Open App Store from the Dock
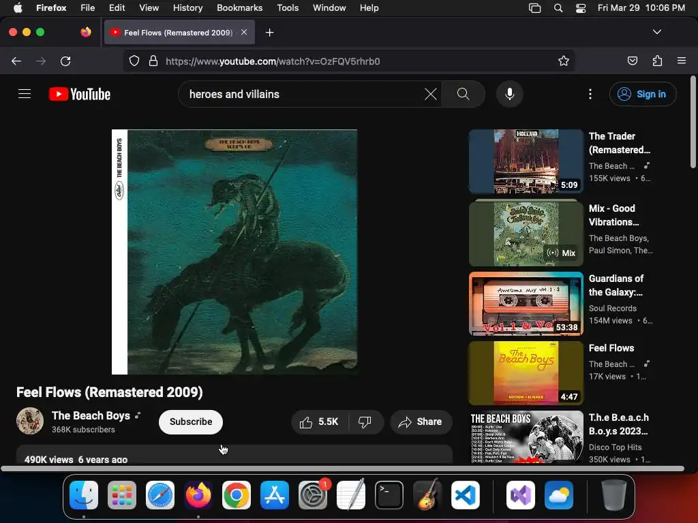The height and width of the screenshot is (523, 698). pyautogui.click(x=275, y=495)
